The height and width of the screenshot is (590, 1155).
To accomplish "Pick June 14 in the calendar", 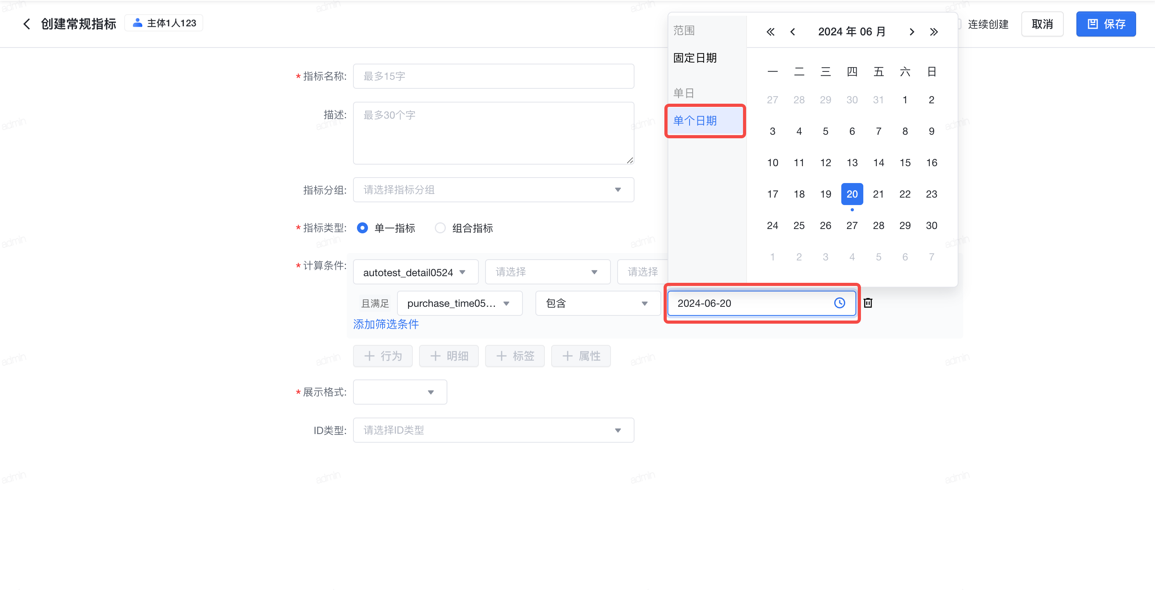I will click(x=878, y=163).
